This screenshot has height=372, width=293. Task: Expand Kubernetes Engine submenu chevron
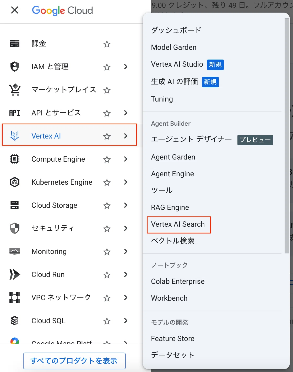pos(126,182)
